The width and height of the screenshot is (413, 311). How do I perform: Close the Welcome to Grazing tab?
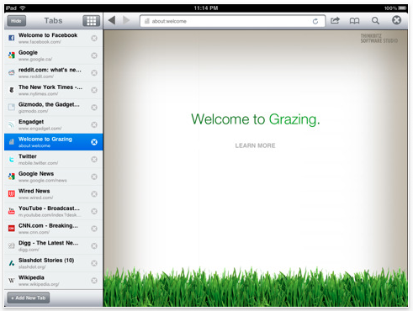(94, 142)
